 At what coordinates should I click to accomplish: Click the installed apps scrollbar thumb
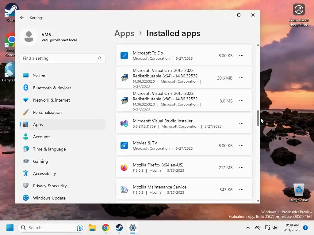[258, 118]
